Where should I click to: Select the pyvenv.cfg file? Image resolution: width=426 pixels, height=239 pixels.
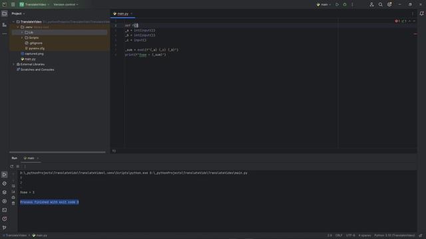tap(35, 48)
